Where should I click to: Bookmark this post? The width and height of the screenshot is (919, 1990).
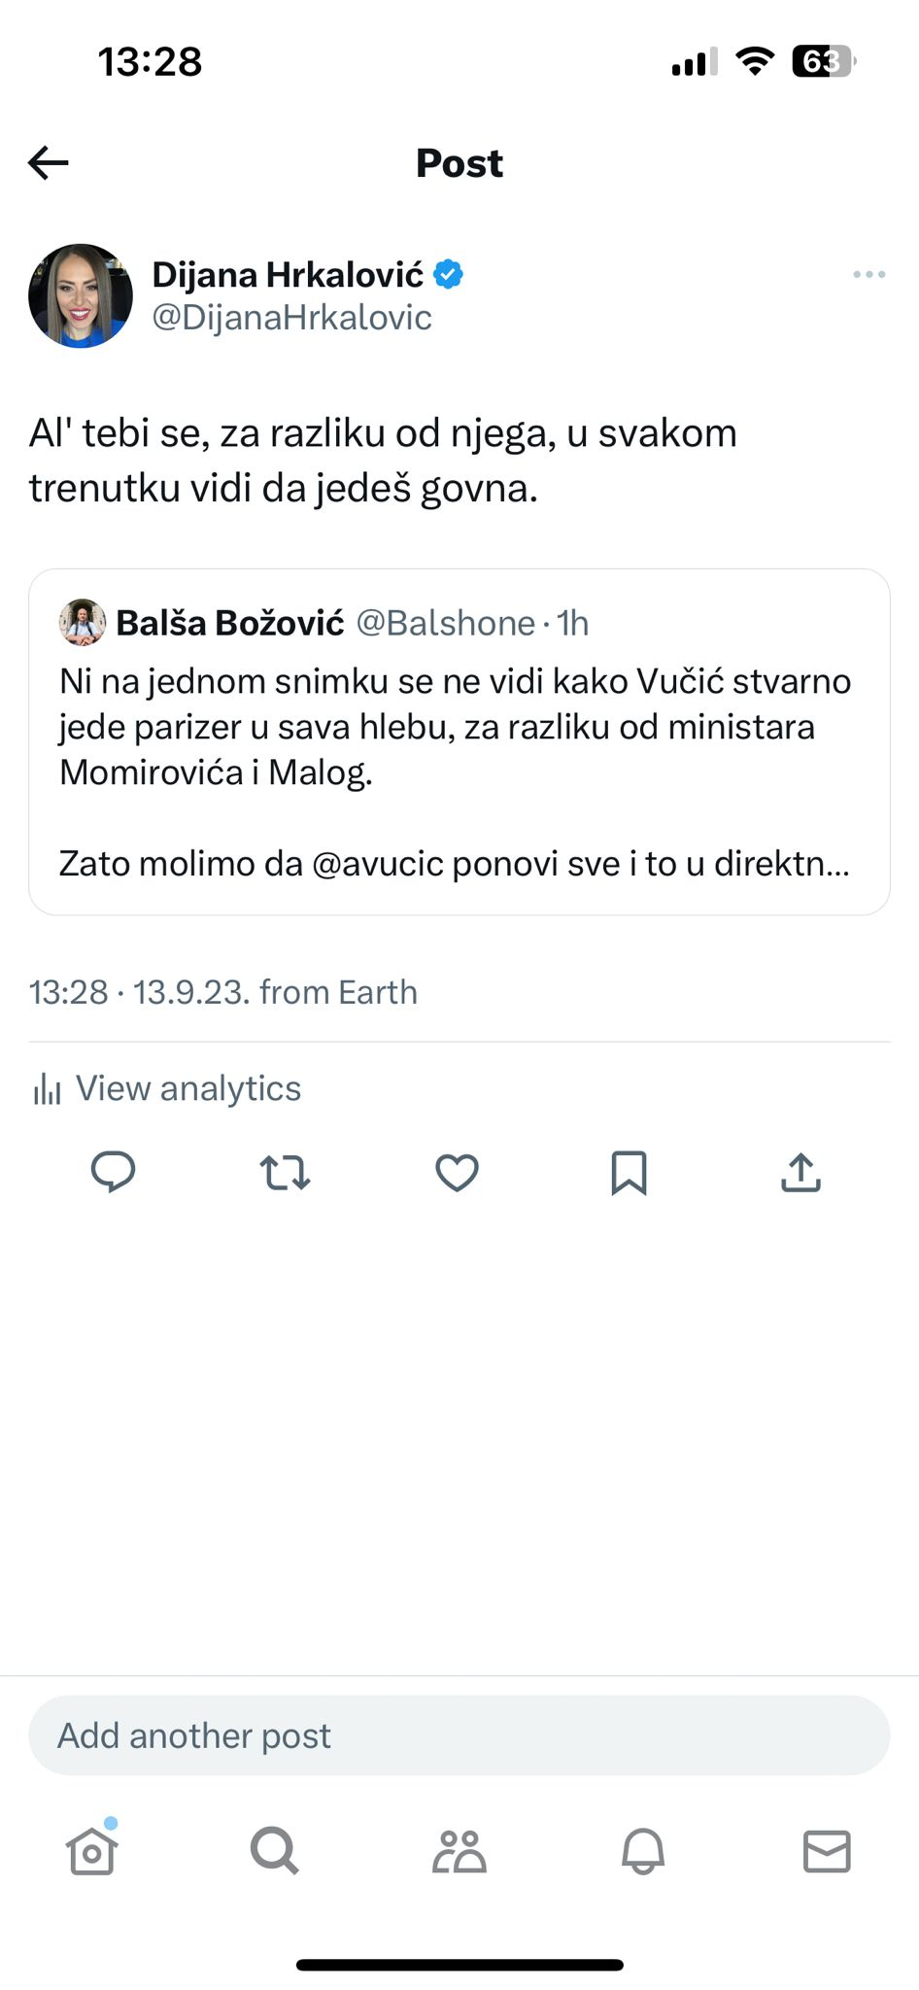(629, 1173)
